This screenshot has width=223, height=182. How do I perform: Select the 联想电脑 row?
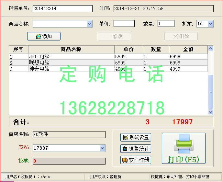108,63
